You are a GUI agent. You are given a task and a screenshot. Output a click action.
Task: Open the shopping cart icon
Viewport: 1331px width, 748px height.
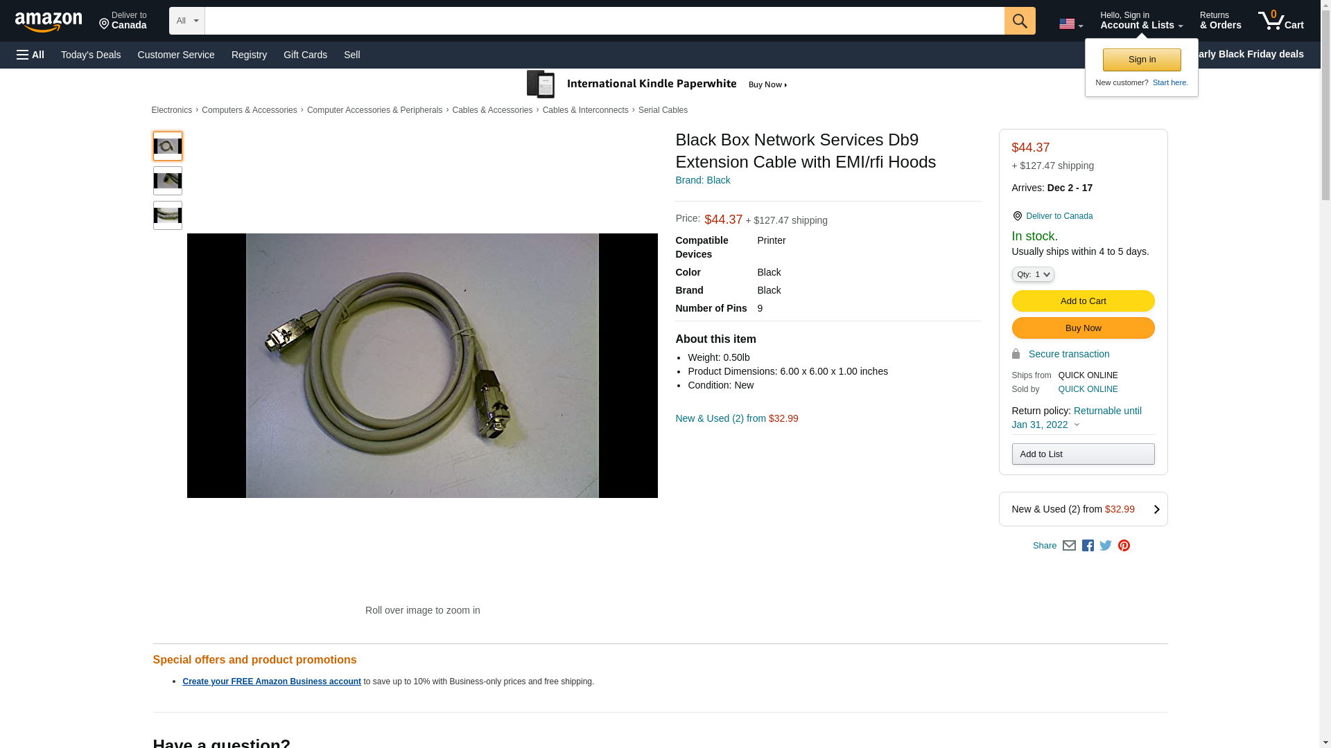click(x=1280, y=21)
